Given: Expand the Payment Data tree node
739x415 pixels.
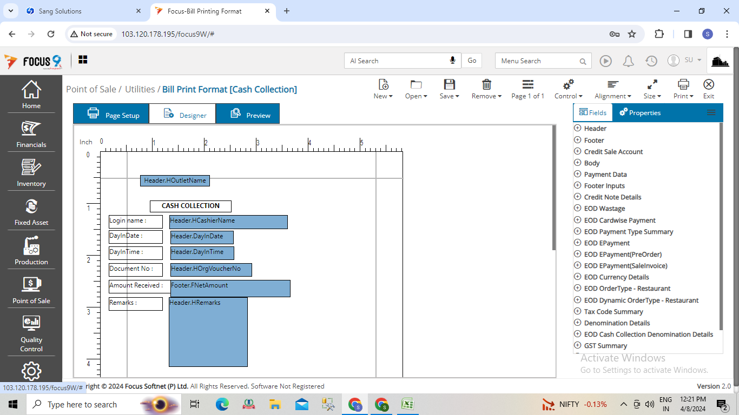Looking at the screenshot, I should [577, 175].
